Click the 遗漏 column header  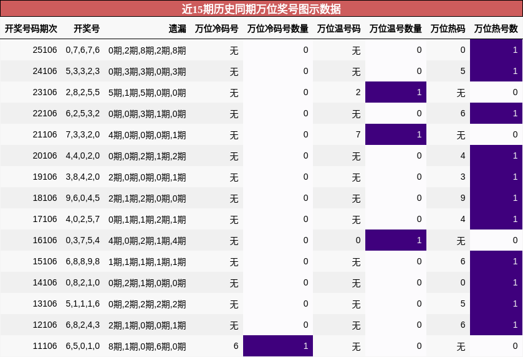point(177,29)
